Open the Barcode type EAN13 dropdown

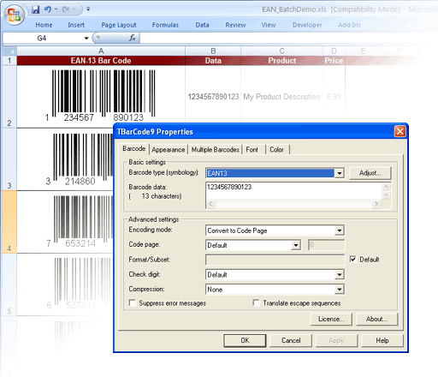[x=339, y=173]
